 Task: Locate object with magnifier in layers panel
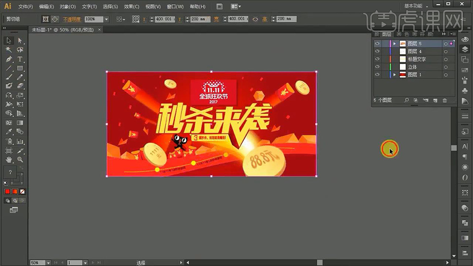(x=406, y=100)
